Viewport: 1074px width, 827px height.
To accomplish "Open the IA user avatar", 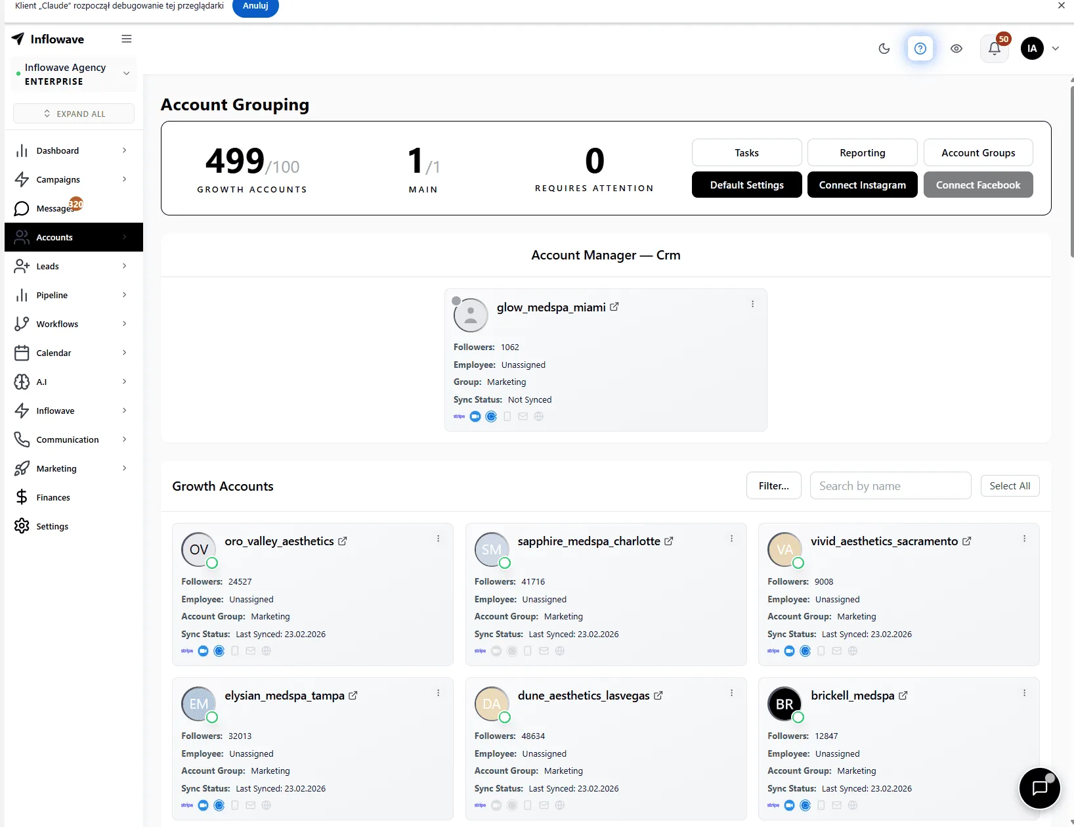I will (1032, 49).
